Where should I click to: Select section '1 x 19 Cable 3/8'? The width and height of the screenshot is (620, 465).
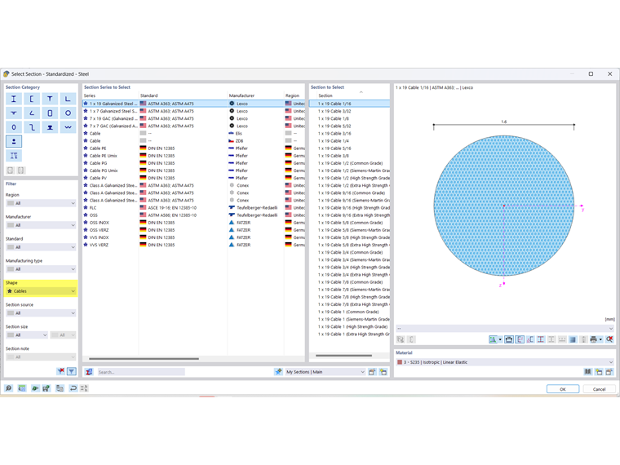click(x=349, y=156)
